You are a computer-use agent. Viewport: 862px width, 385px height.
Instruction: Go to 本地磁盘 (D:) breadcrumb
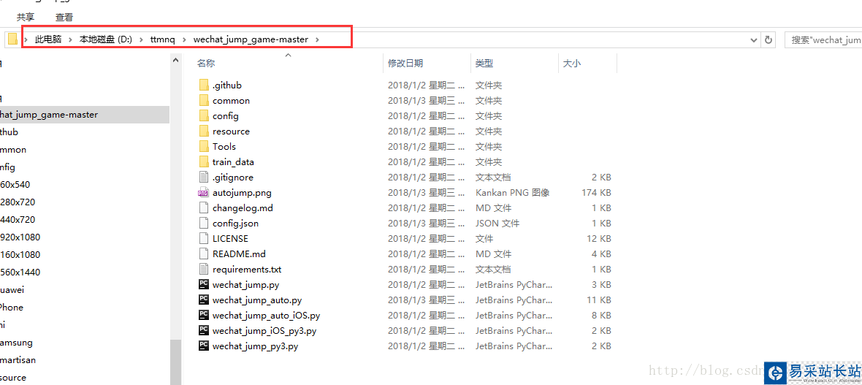point(106,39)
